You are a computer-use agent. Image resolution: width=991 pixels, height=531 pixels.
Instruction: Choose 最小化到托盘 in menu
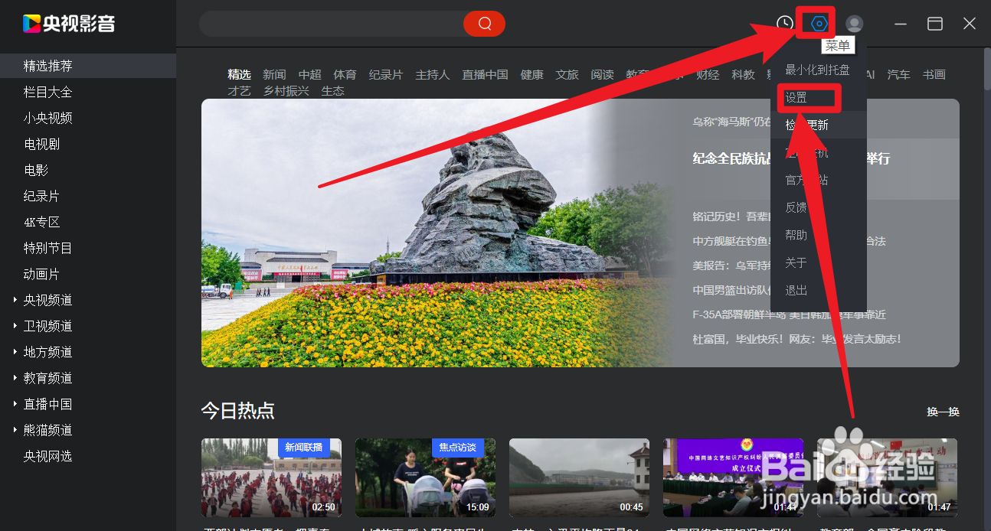click(x=817, y=70)
